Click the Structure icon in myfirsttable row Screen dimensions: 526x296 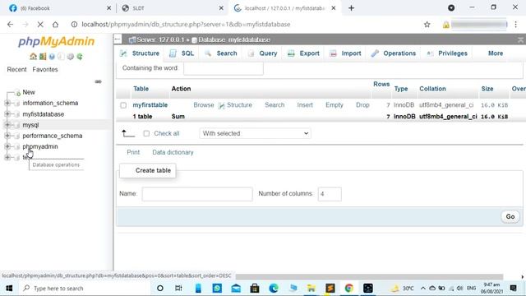coord(221,105)
